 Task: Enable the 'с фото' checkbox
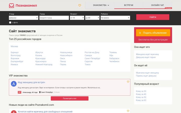coord(10,23)
